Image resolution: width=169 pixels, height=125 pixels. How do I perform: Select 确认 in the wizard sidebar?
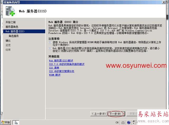click(x=8, y=41)
